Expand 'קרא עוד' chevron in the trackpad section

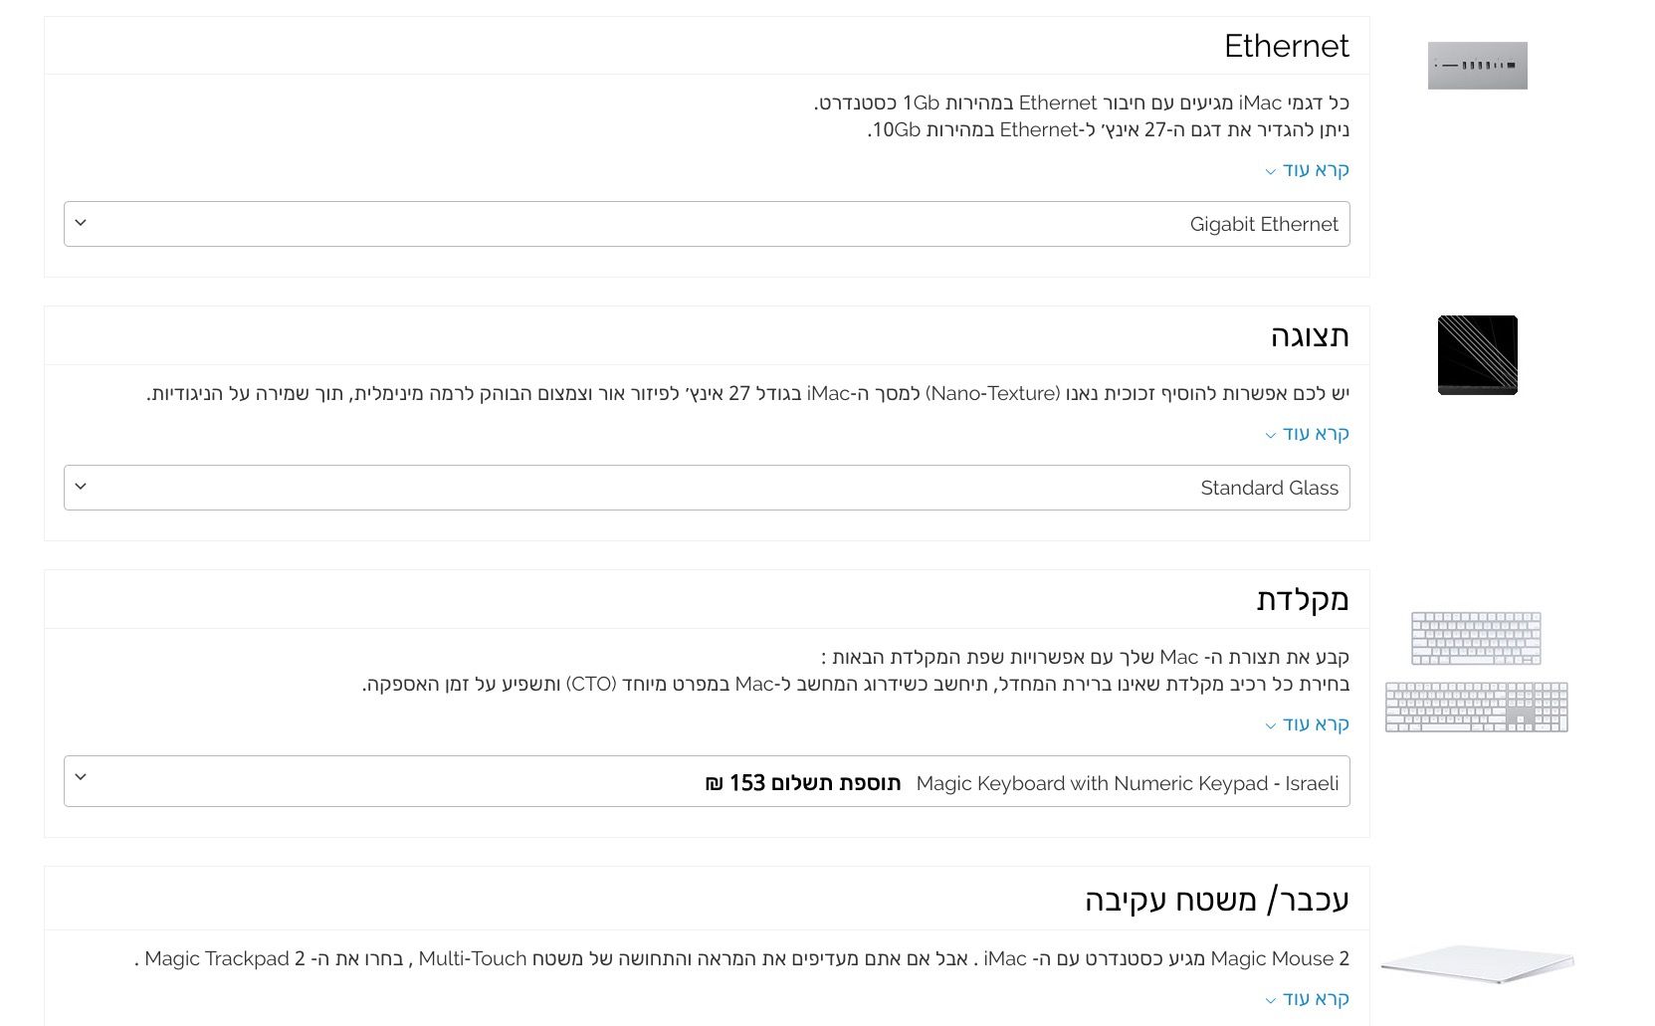1271,1000
